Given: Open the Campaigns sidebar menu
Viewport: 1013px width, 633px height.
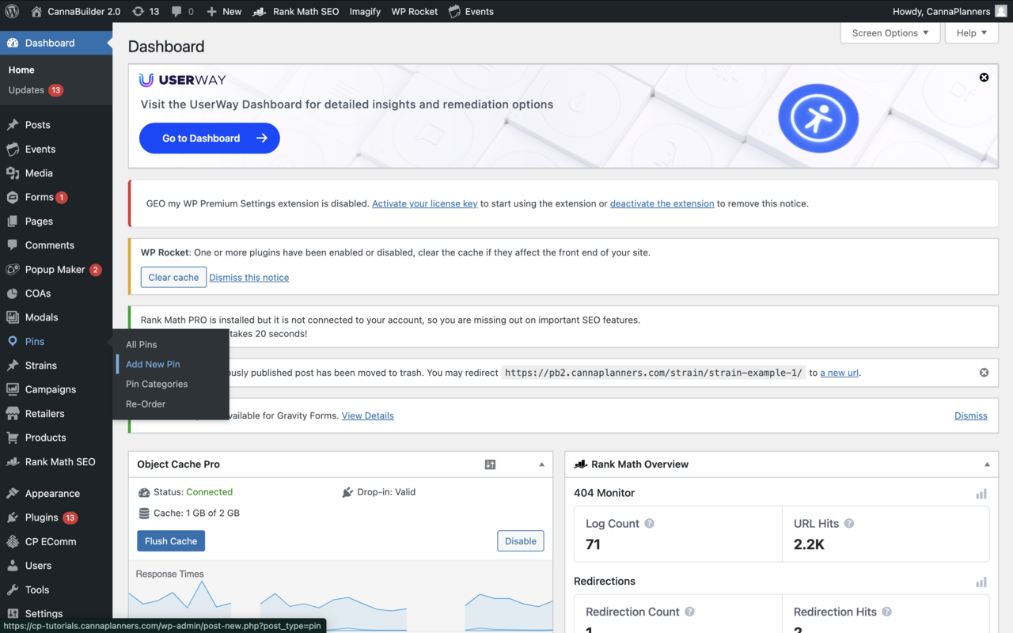Looking at the screenshot, I should coord(56,389).
